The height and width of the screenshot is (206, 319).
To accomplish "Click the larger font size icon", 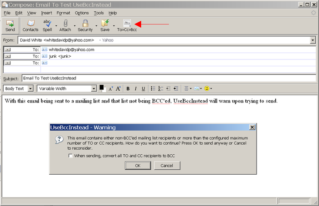I will click(118, 88).
